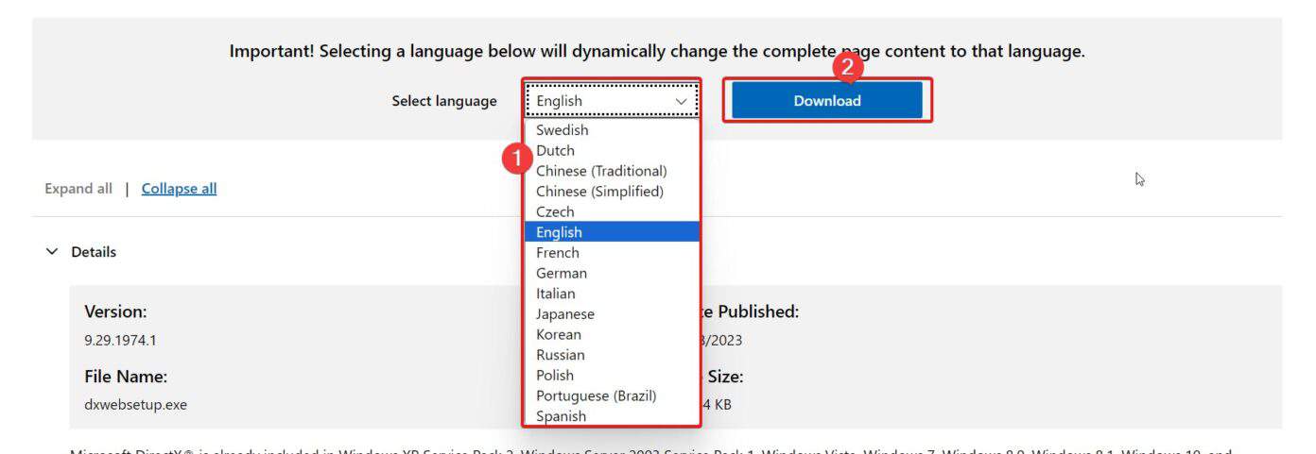
Task: Pick Chinese (Simplified) language option
Action: pos(599,192)
